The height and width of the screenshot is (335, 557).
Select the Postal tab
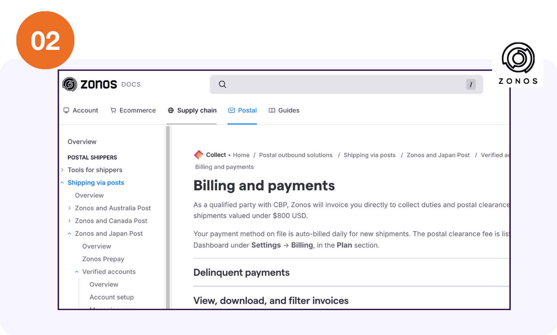(242, 110)
